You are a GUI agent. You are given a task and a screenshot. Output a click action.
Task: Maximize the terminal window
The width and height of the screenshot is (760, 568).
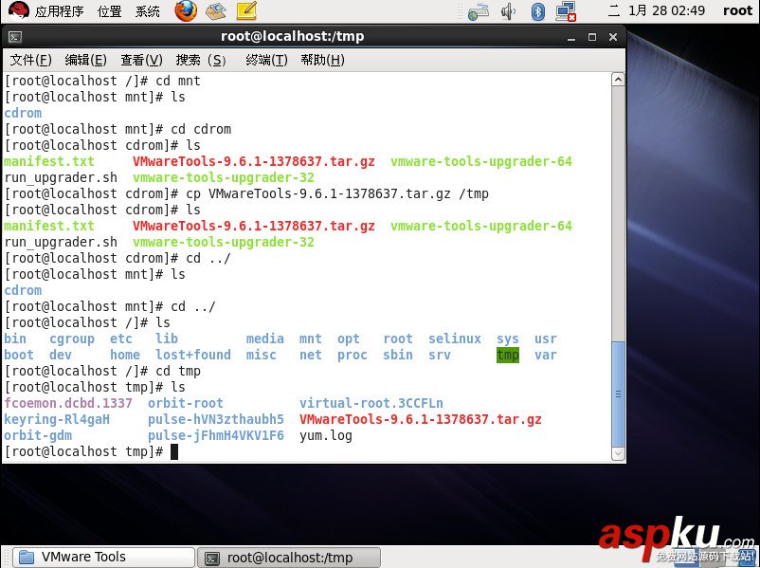click(592, 37)
